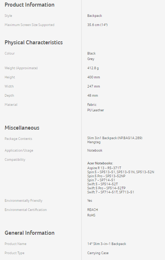Select the 412.8 g weight value
Viewport: 165px width, 260px height.
click(93, 68)
